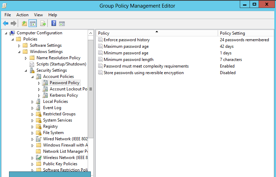Click the Security Settings lock icon
The image size is (276, 177).
point(32,70)
